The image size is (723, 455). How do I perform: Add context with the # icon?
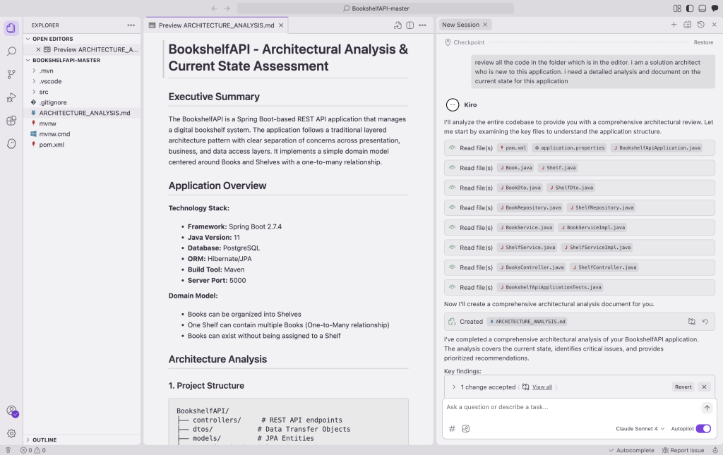[452, 428]
